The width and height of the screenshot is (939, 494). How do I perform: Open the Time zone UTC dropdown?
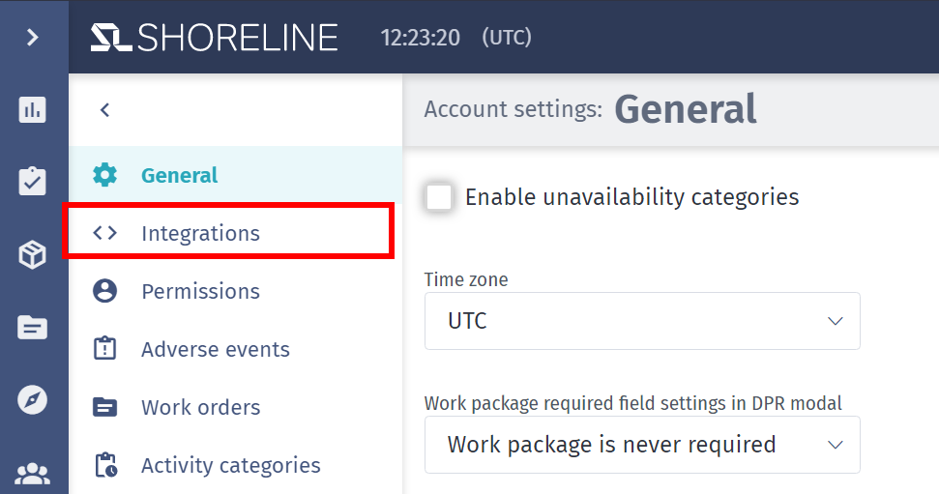642,321
